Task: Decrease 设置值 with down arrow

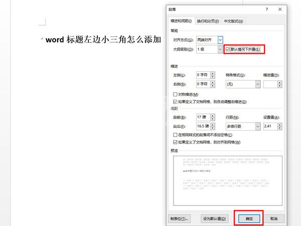Action: click(x=280, y=128)
